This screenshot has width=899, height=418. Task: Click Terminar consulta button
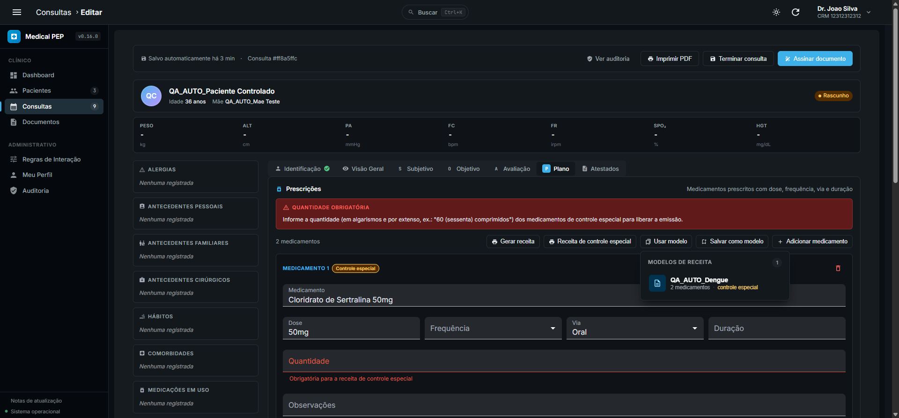(738, 59)
